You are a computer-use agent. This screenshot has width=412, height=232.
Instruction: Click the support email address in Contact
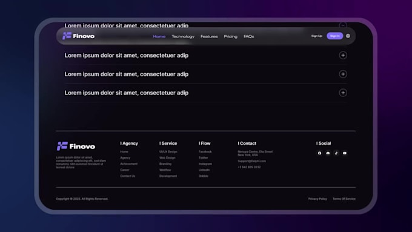251,161
